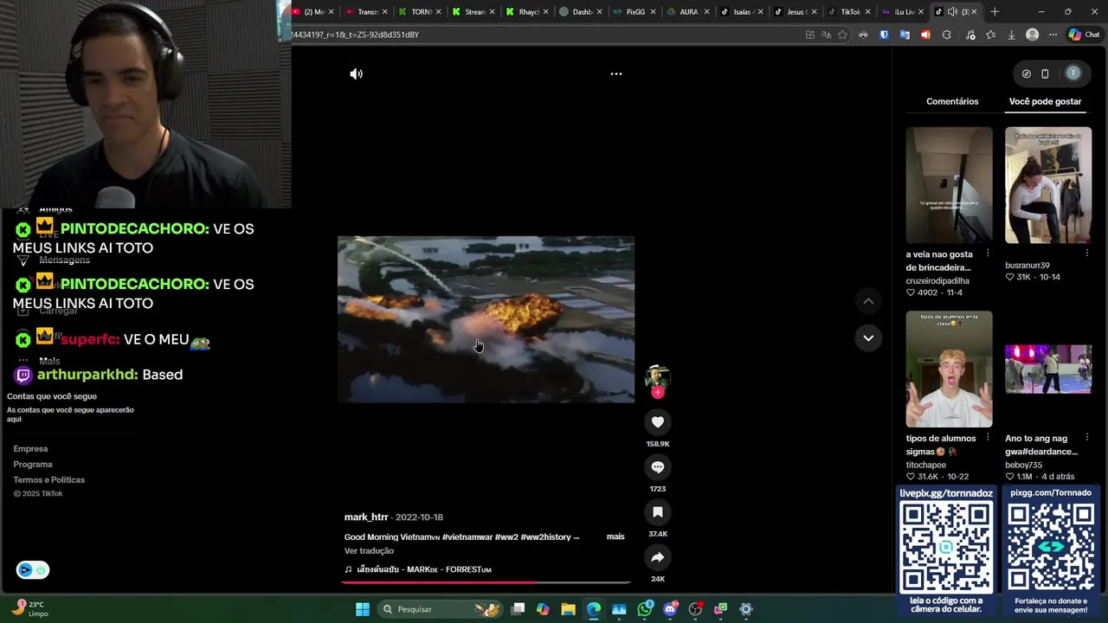Viewport: 1108px width, 623px height.
Task: Click profile avatar 'T' top right
Action: [x=1073, y=74]
